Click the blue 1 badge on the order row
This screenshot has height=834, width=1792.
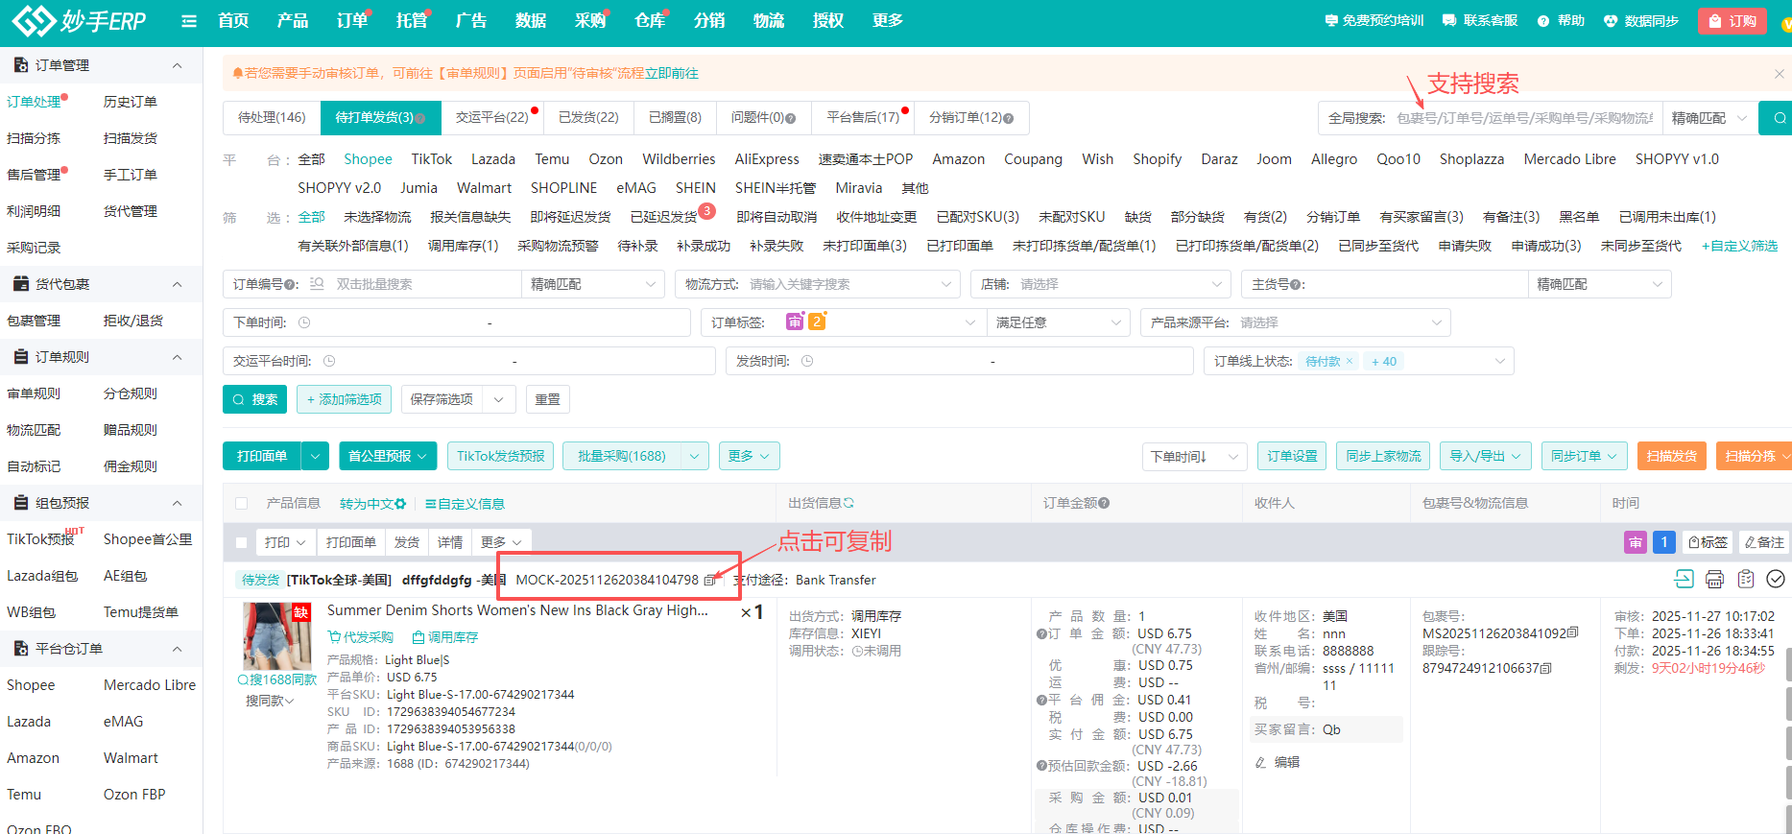pyautogui.click(x=1664, y=542)
